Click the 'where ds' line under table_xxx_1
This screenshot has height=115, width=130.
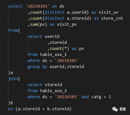53,61
